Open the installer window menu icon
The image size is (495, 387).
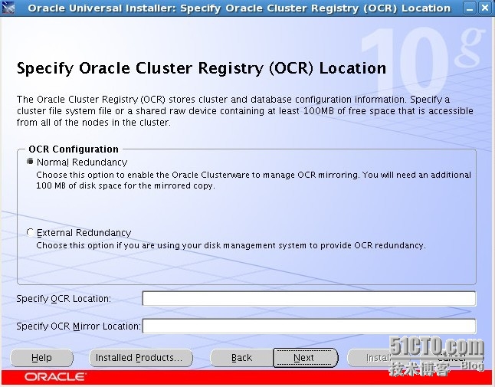pos(8,8)
